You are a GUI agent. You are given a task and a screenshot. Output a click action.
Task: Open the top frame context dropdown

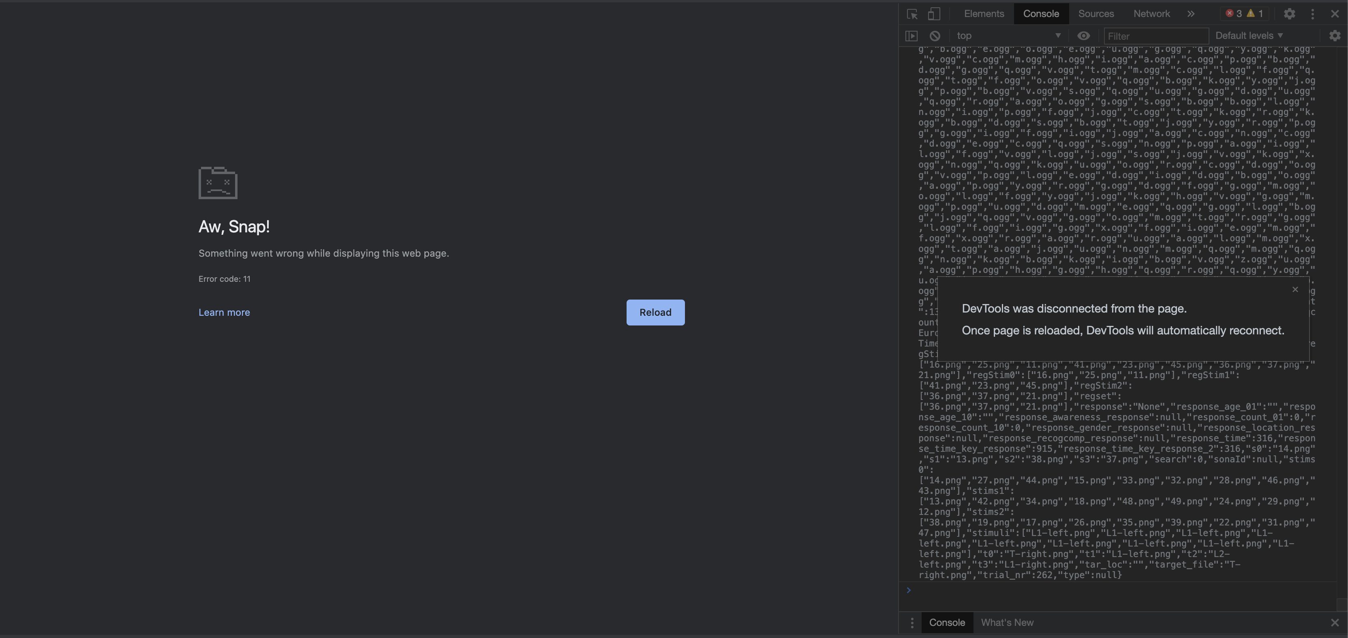coord(1009,36)
